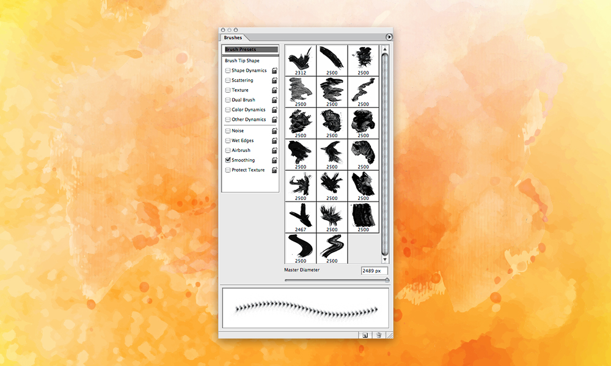The width and height of the screenshot is (611, 366).
Task: Click the lock icon beside Texture
Action: pos(274,90)
